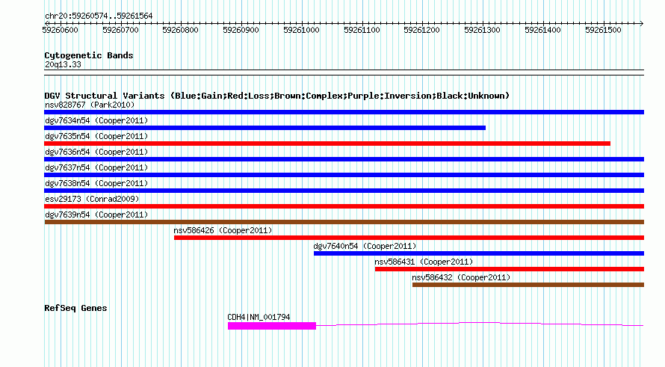Open the dgv7635n54 (Cooper2011) label
This screenshot has width=665, height=367.
(x=96, y=136)
